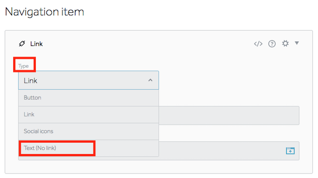The height and width of the screenshot is (178, 318).
Task: Click empty header area of Link panel
Action: tap(148, 43)
